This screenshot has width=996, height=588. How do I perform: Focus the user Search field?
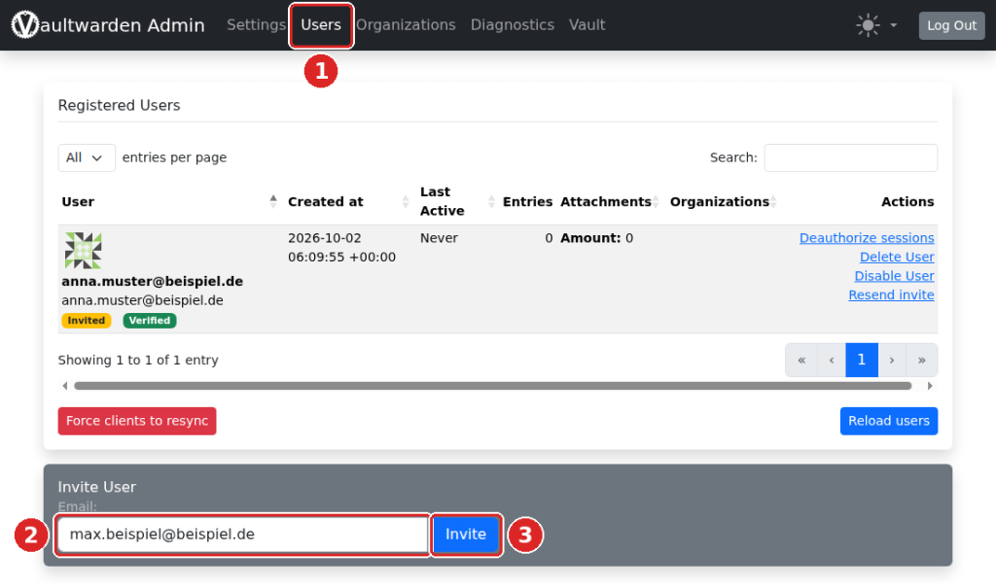[850, 157]
